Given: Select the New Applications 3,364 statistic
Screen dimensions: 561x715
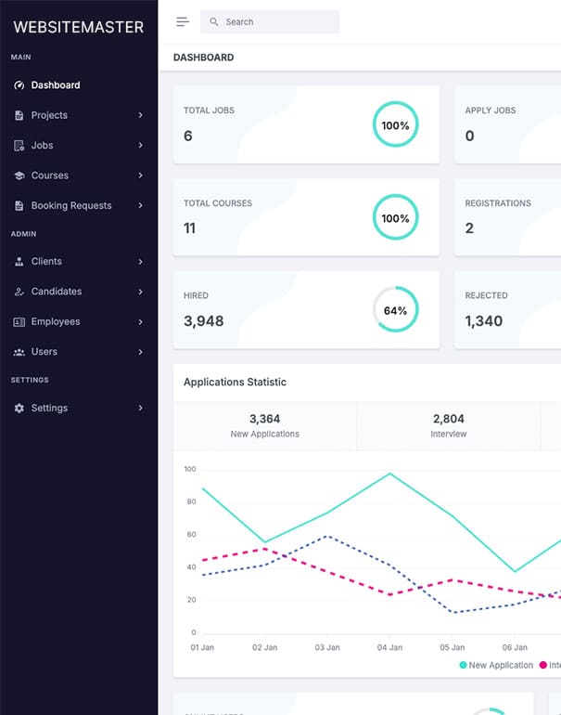Looking at the screenshot, I should [x=264, y=426].
